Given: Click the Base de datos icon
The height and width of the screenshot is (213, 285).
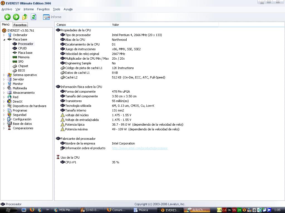Looking at the screenshot, I should pyautogui.click(x=9, y=124).
